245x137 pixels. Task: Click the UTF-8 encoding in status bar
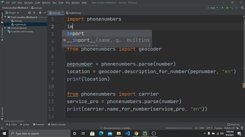209,128
